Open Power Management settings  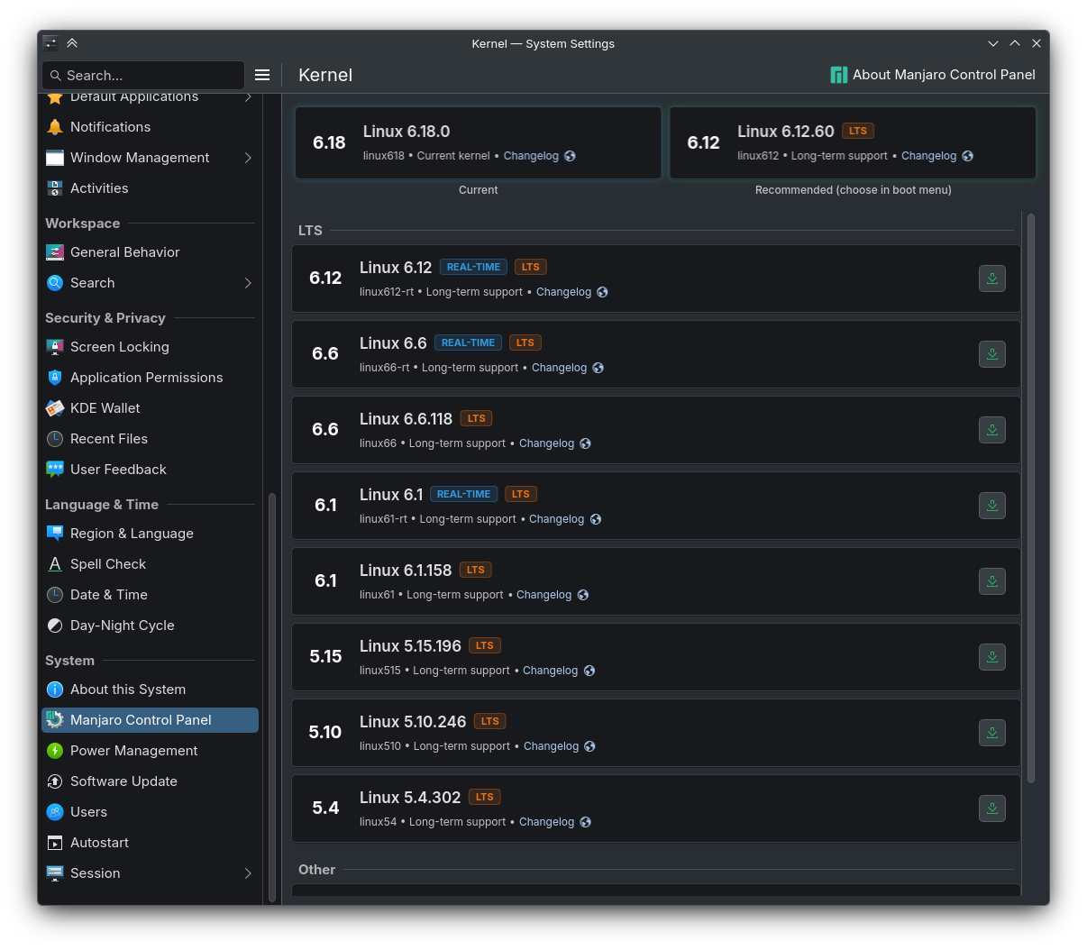point(133,751)
